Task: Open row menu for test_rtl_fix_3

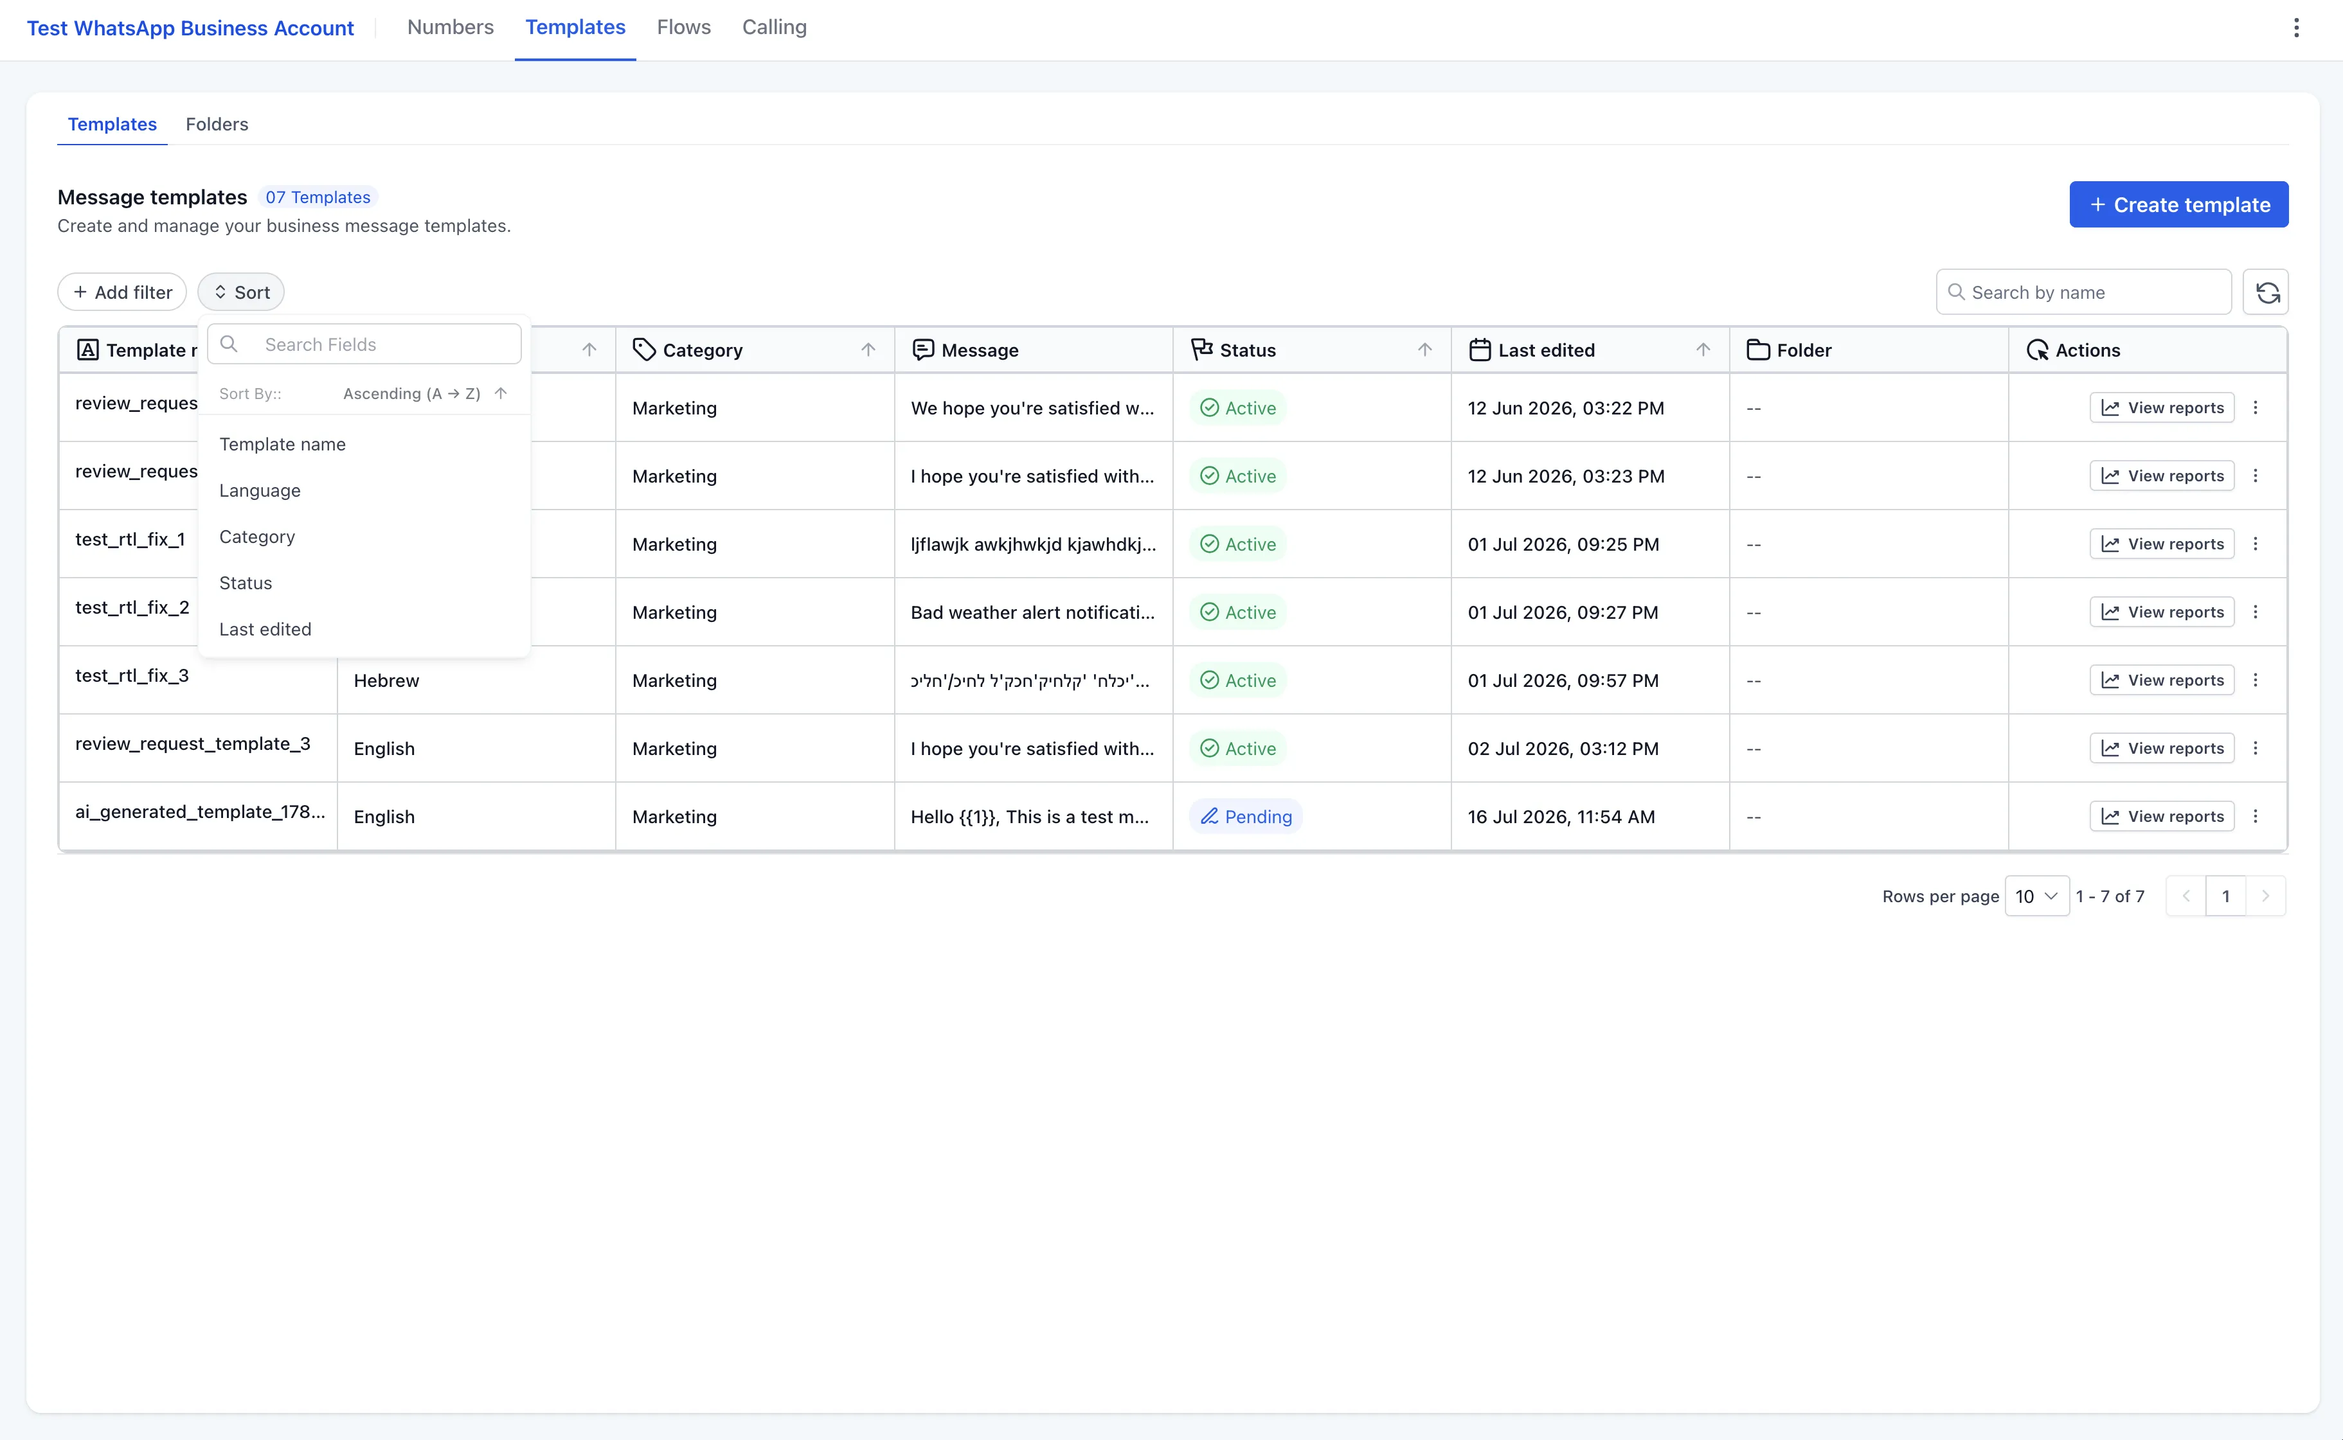Action: click(x=2256, y=680)
